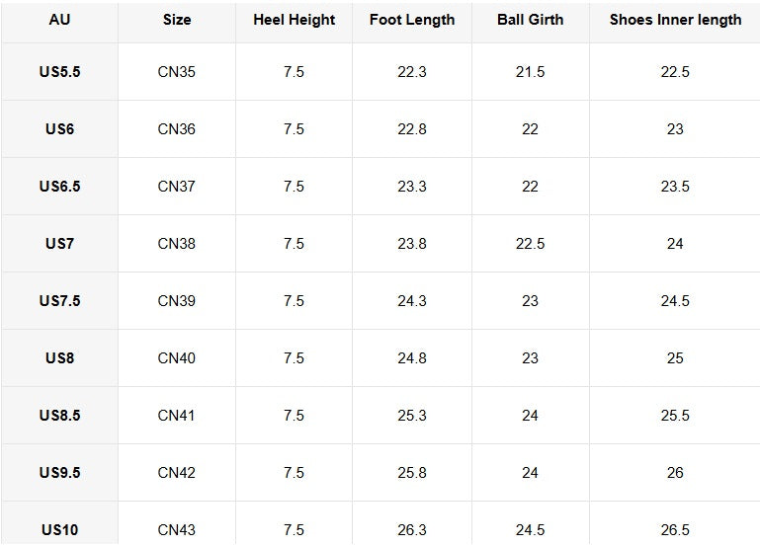Click the CN36 size cell
The height and width of the screenshot is (546, 760).
pos(177,129)
